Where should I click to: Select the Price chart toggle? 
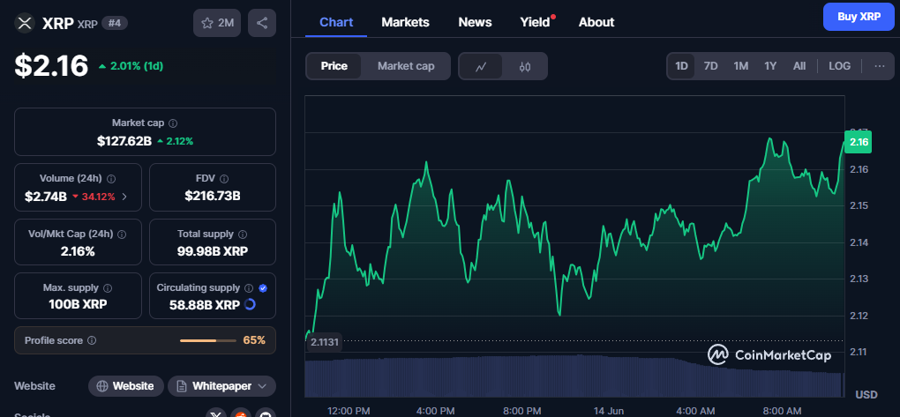pyautogui.click(x=334, y=66)
